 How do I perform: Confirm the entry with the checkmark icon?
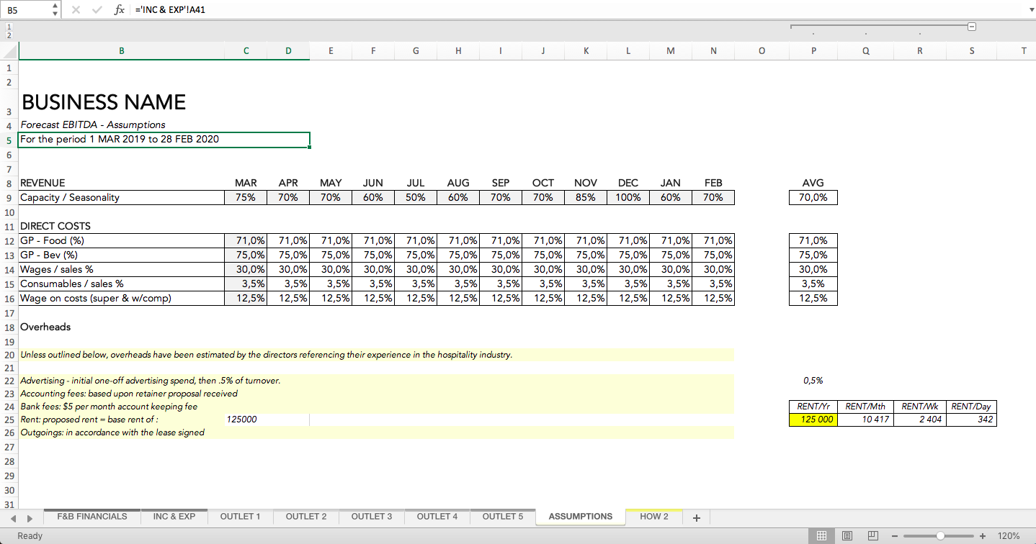[96, 10]
